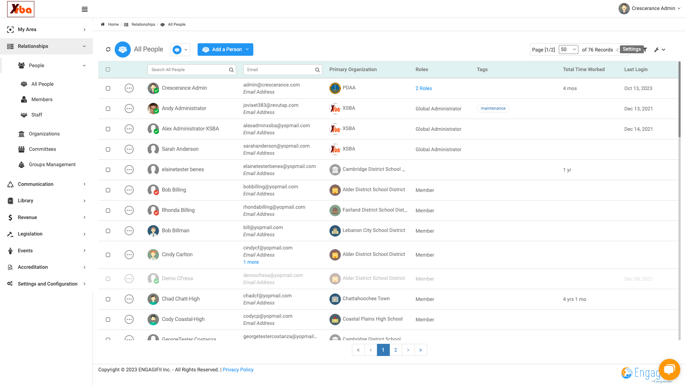Click the 2 Roles link
686x386 pixels.
[x=424, y=88]
